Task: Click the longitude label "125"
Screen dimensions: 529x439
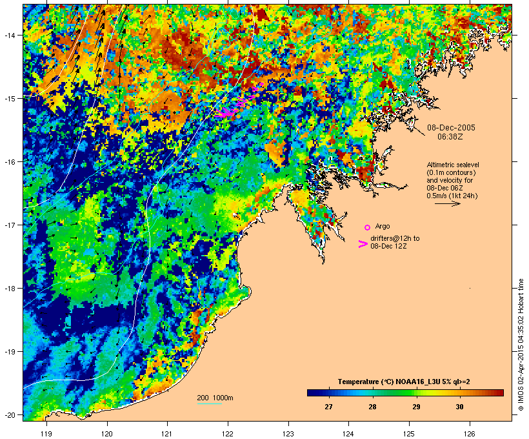Action: coord(409,434)
